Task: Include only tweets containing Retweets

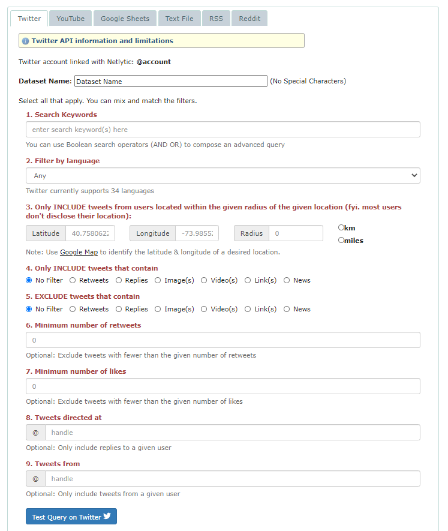Action: 73,280
